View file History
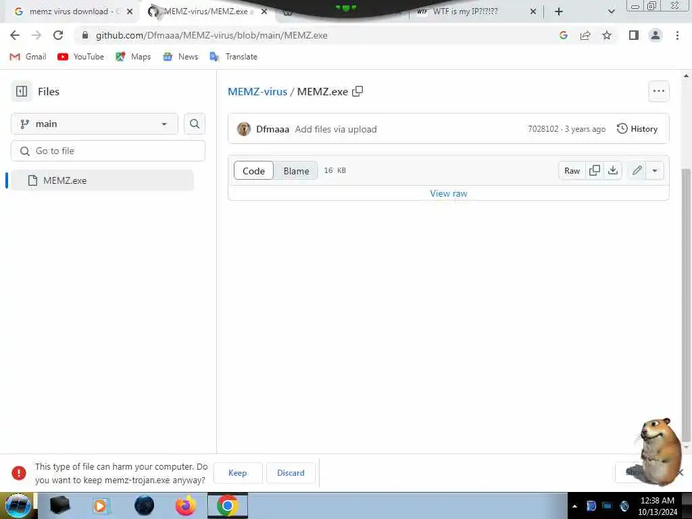 637,129
